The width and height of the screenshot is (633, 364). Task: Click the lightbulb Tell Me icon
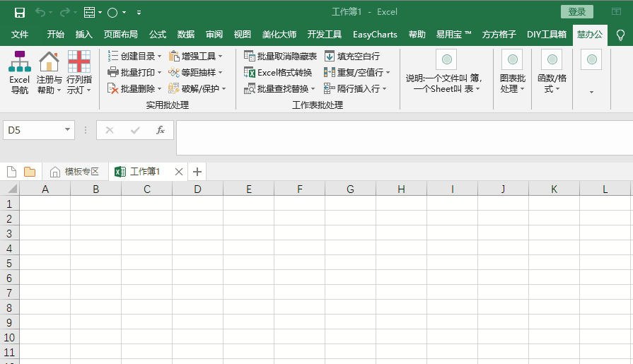pos(620,35)
